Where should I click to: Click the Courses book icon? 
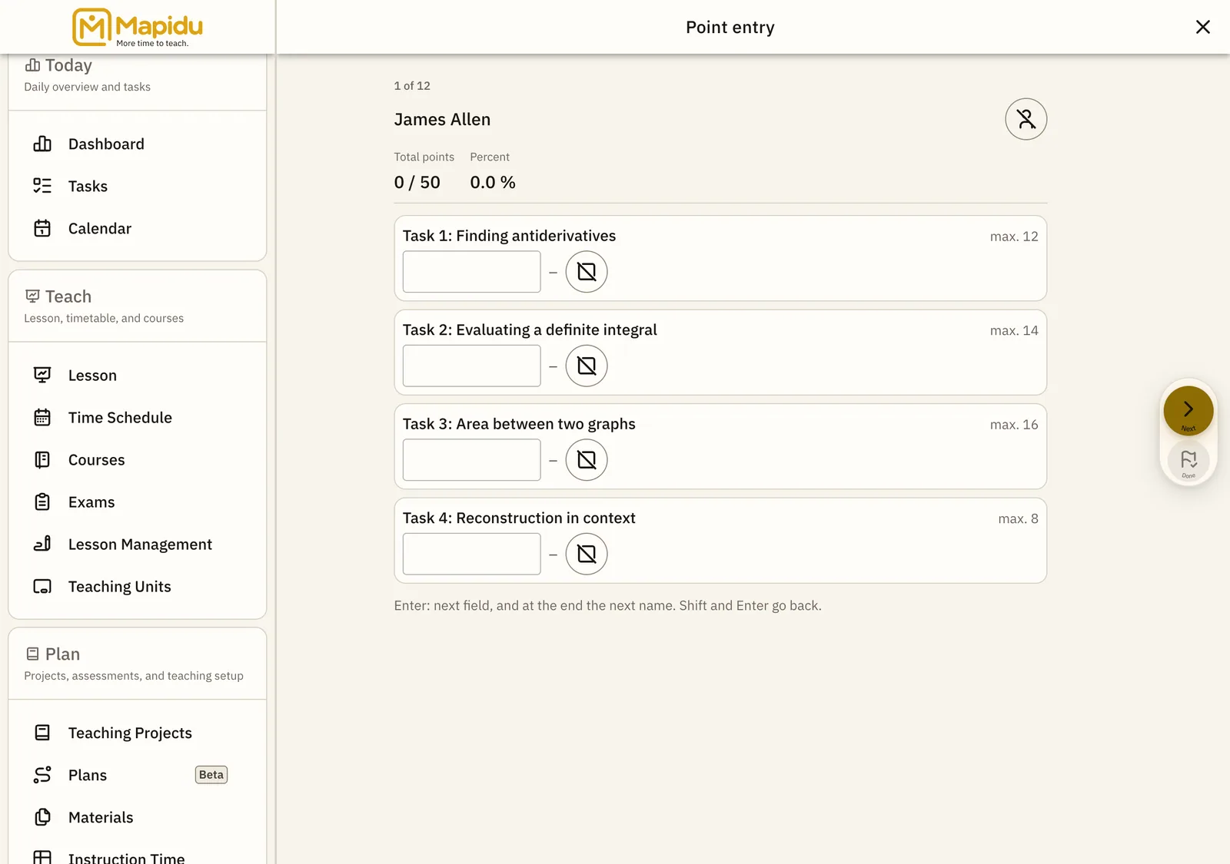[42, 460]
